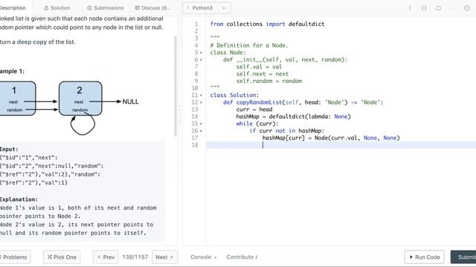Go to Next problem
Screen dimensions: 476x267
164,257
